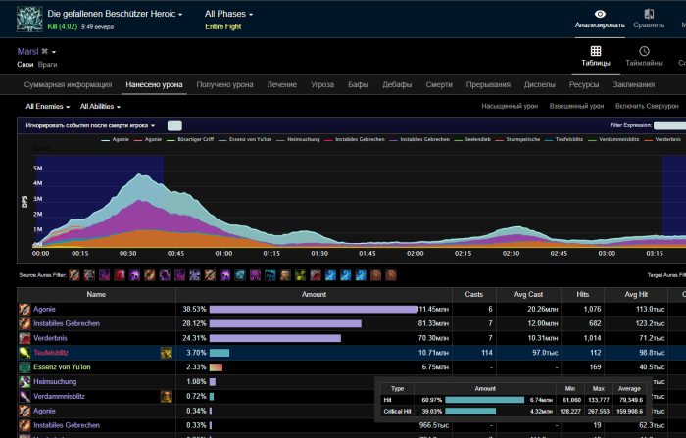The image size is (686, 438).
Task: Switch to the Таймлайны clock icon
Action: coord(644,51)
